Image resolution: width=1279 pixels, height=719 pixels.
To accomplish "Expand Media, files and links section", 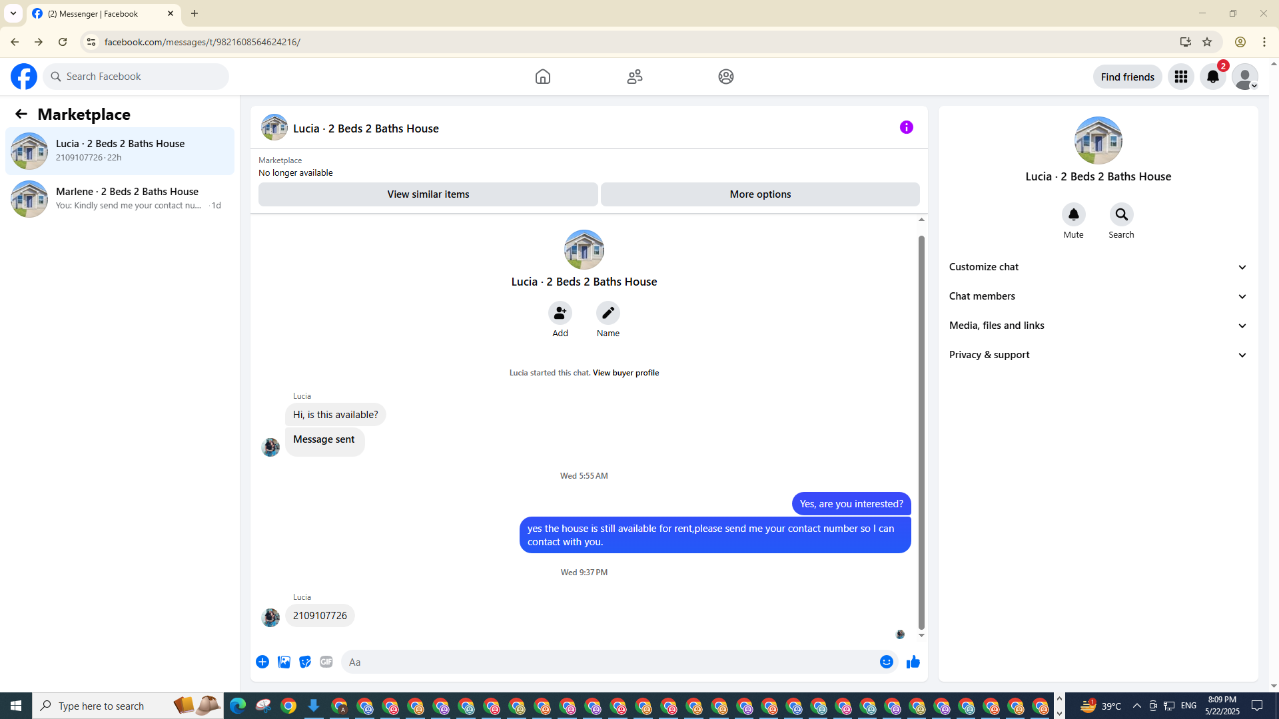I will pyautogui.click(x=1098, y=326).
